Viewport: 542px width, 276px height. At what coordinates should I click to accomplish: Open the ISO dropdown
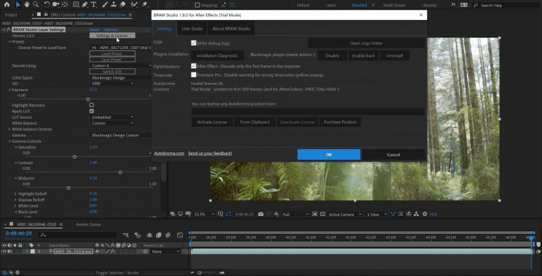pyautogui.click(x=111, y=83)
